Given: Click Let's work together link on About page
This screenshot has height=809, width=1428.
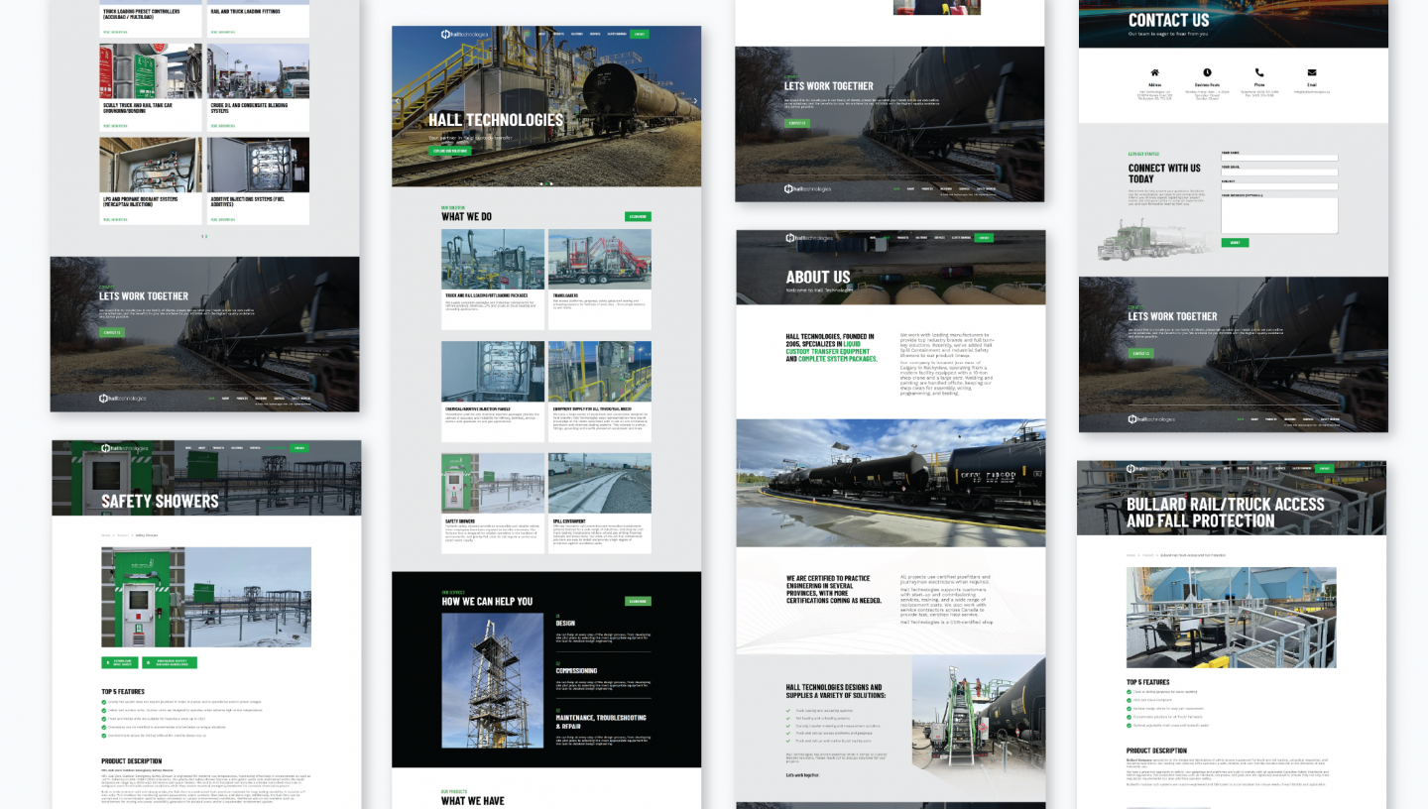Looking at the screenshot, I should point(802,775).
